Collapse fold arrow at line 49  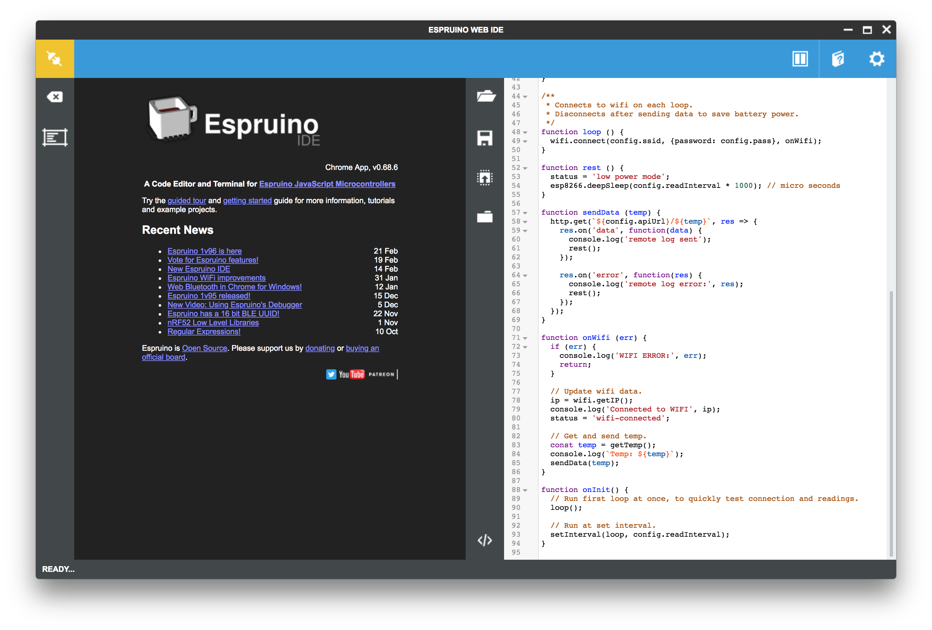point(525,142)
